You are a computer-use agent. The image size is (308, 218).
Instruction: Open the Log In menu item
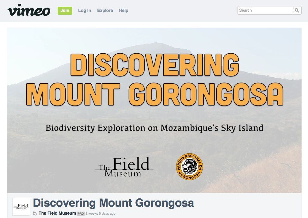pyautogui.click(x=85, y=10)
